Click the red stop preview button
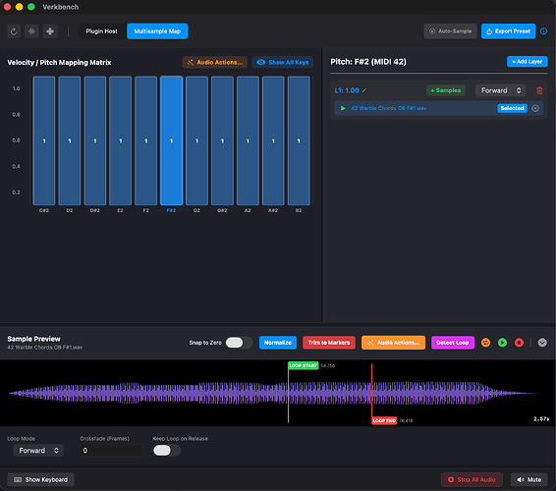 [519, 343]
